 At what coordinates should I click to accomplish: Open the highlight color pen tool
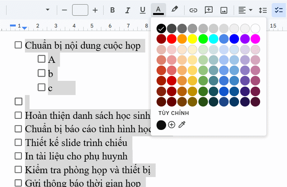(x=175, y=9)
